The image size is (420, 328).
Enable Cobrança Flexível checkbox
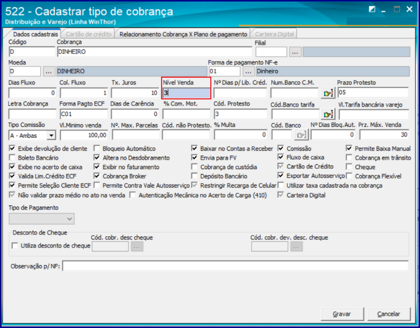[349, 176]
